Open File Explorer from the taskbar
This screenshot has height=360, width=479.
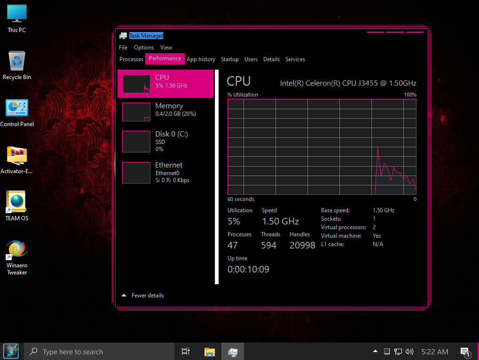tap(210, 352)
